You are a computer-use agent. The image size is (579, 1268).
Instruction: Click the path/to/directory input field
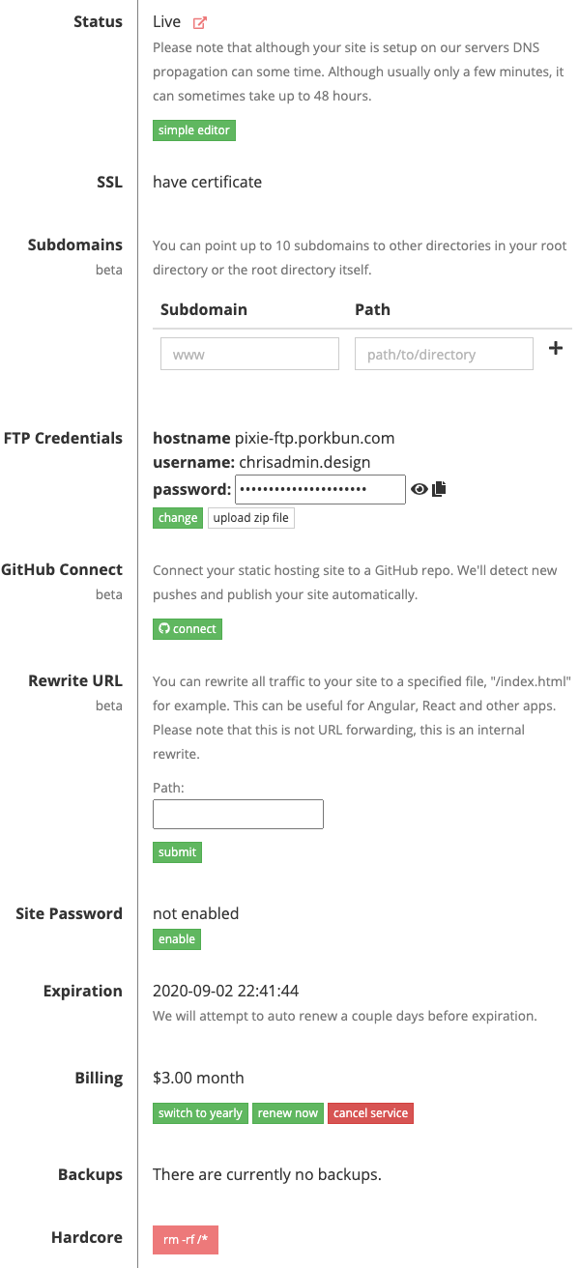pyautogui.click(x=444, y=353)
